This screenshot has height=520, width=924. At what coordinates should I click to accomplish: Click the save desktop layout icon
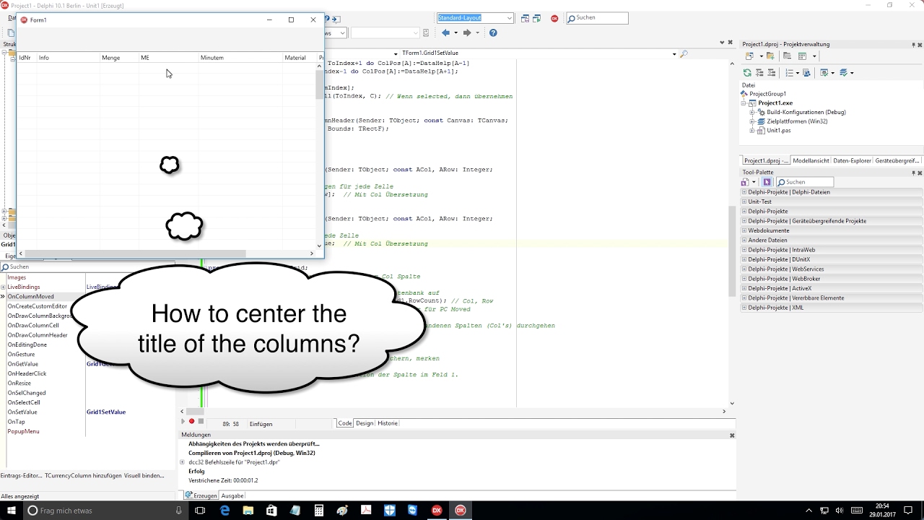[525, 18]
